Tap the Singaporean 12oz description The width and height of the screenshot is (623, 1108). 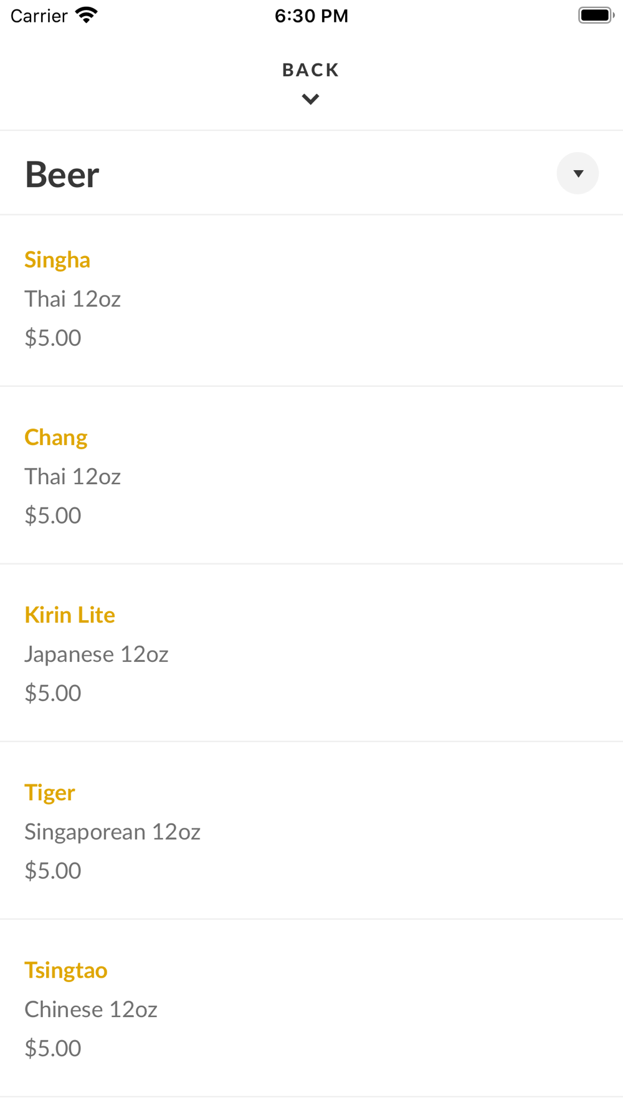click(x=112, y=832)
